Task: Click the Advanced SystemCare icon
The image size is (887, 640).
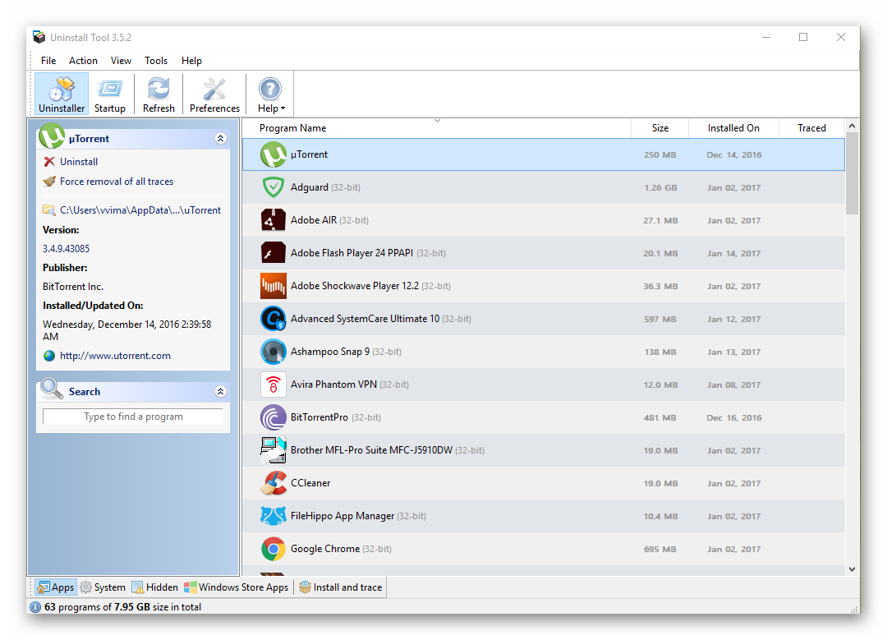Action: [273, 319]
